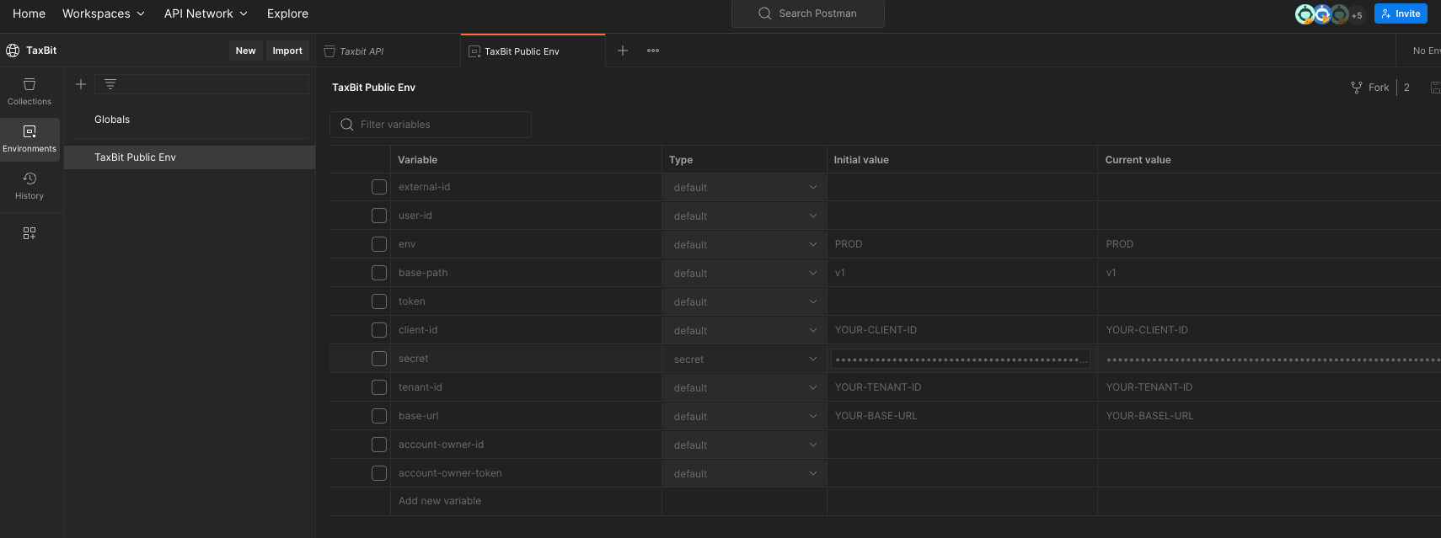Screen dimensions: 1441x538
Task: Enable the client-id variable checkbox
Action: click(379, 330)
